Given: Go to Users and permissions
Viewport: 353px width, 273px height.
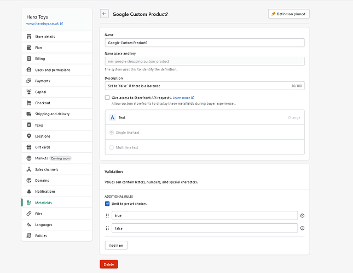Looking at the screenshot, I should (x=53, y=70).
